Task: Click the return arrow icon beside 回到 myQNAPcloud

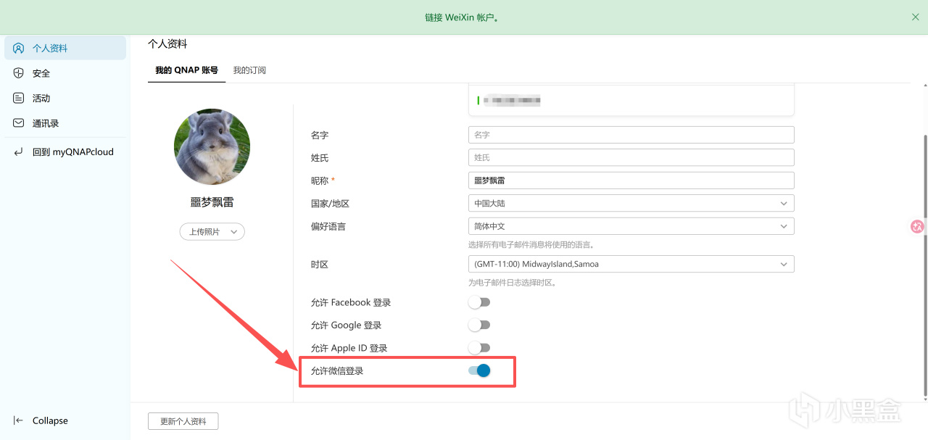Action: 19,152
